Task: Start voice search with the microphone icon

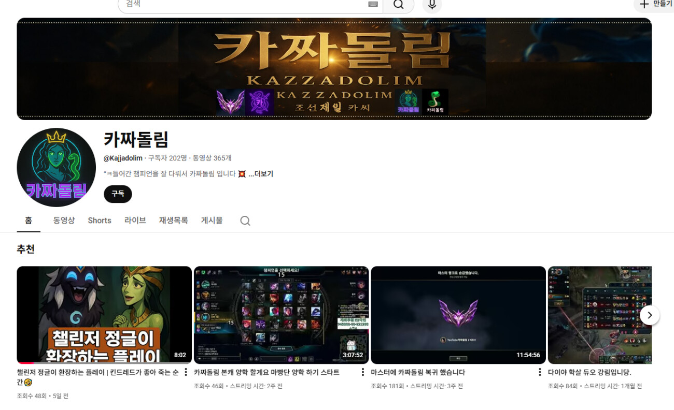Action: 432,5
